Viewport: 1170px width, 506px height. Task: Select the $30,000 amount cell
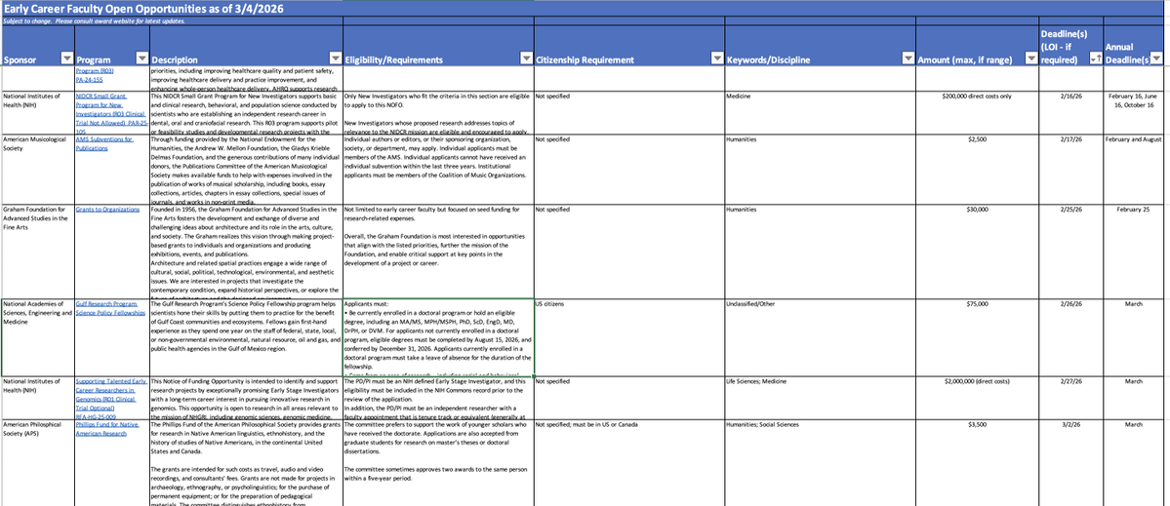(978, 252)
